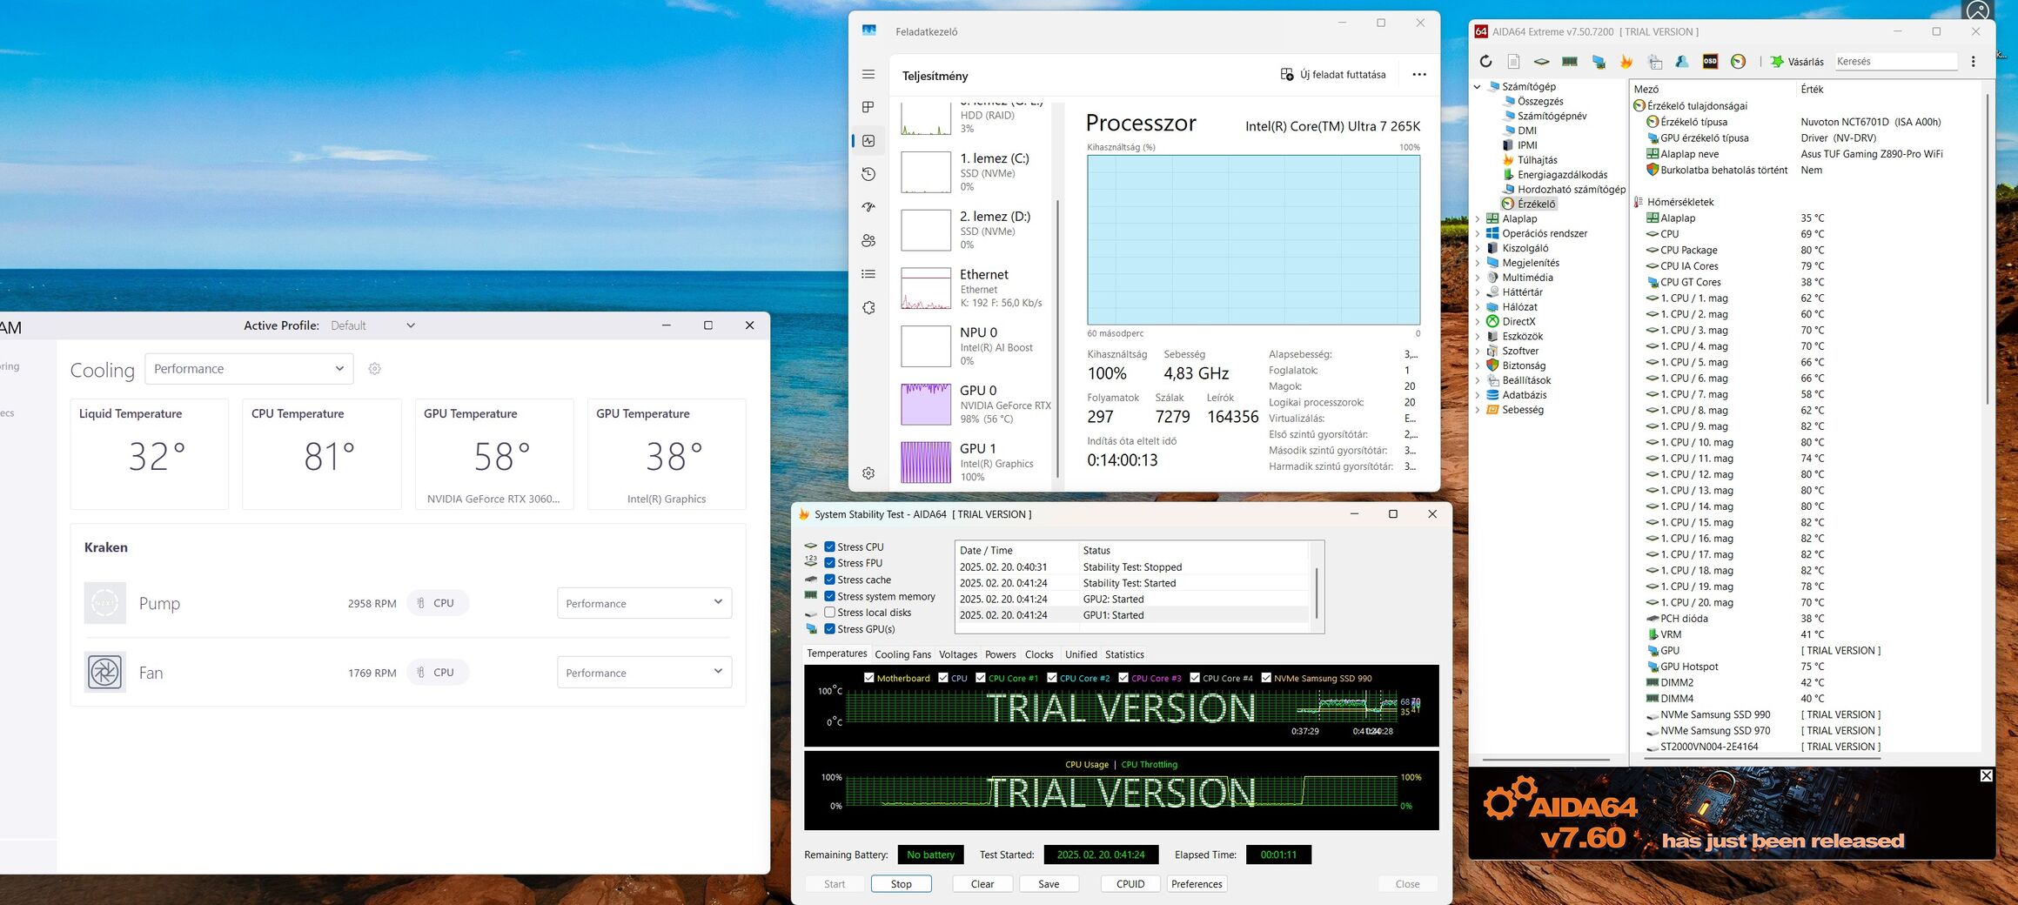This screenshot has height=905, width=2018.
Task: Switch to Powers tab
Action: 1001,654
